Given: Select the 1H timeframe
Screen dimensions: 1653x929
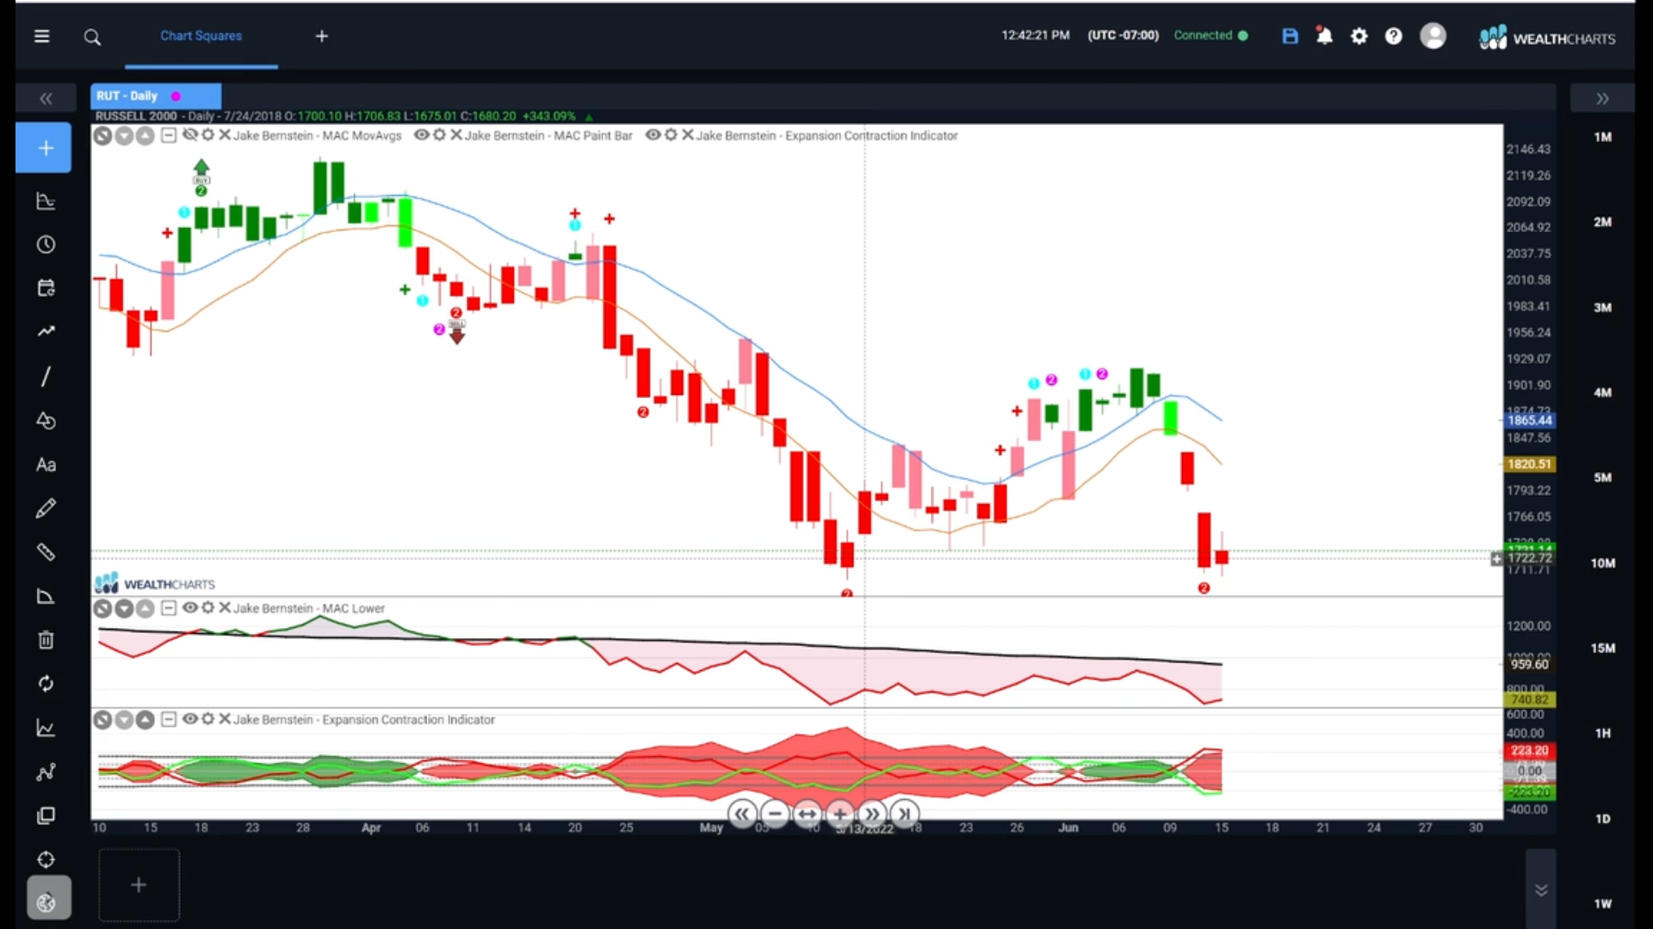Looking at the screenshot, I should click(x=1602, y=733).
